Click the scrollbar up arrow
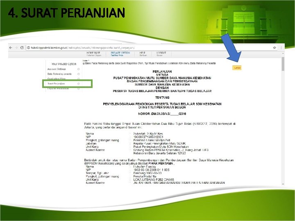This screenshot has height=221, width=295. (x=283, y=54)
